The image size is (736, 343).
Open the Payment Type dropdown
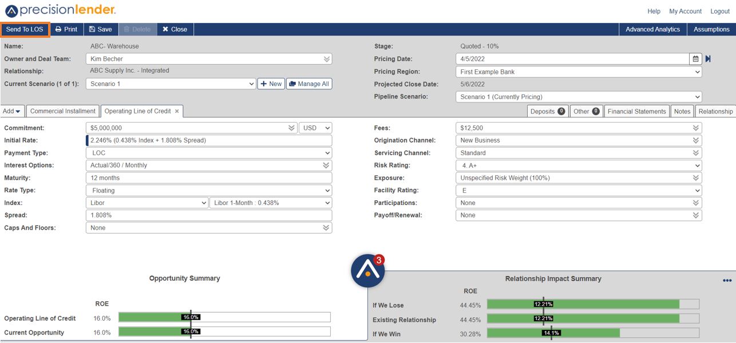coord(209,153)
